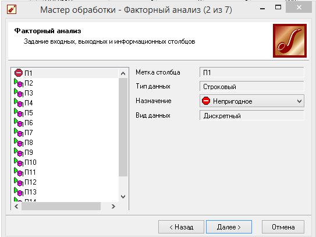Click the input column icon beside П8
Viewport: 316px width, 237px height.
[19, 142]
